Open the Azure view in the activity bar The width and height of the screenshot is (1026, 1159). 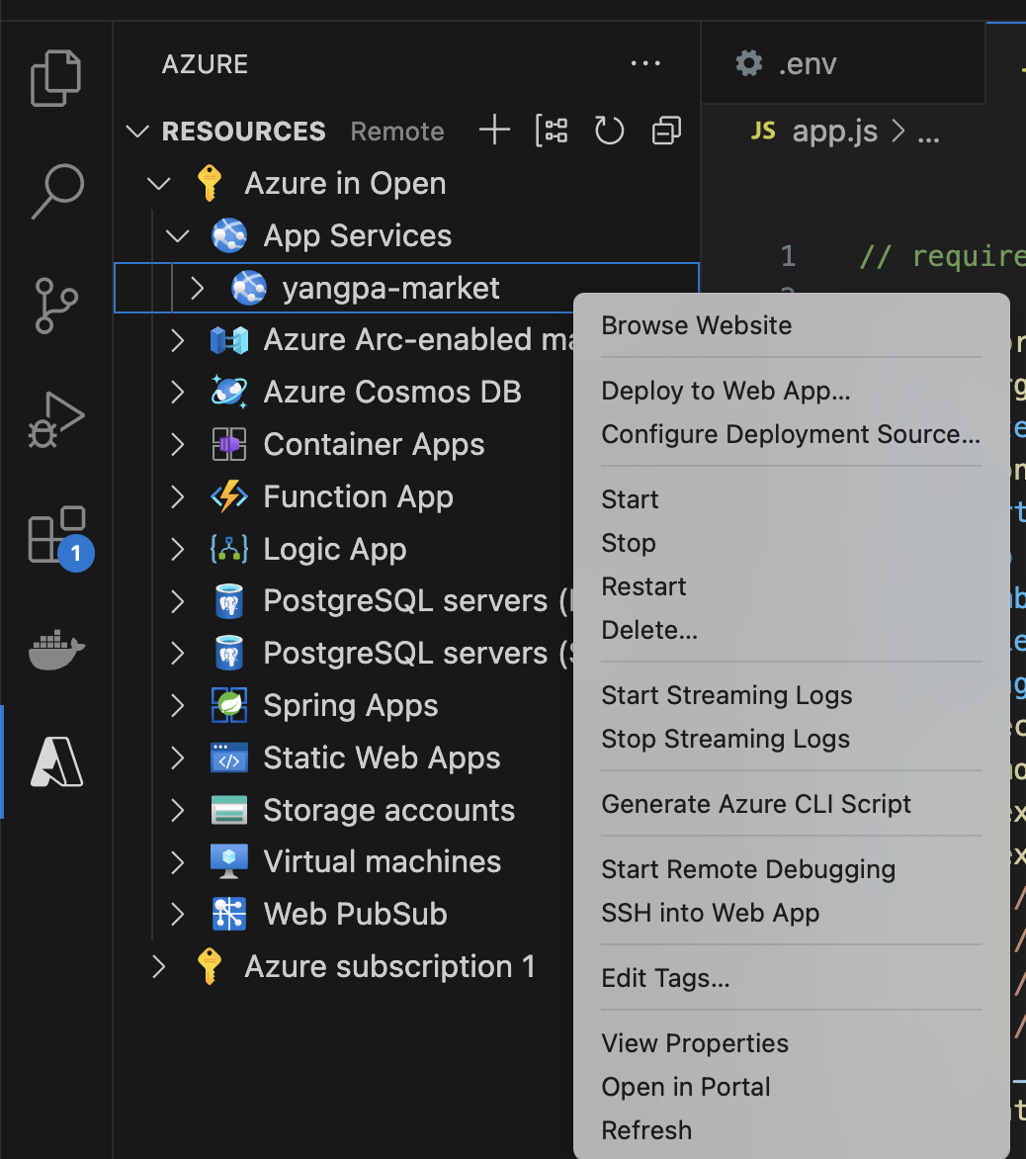pyautogui.click(x=56, y=762)
